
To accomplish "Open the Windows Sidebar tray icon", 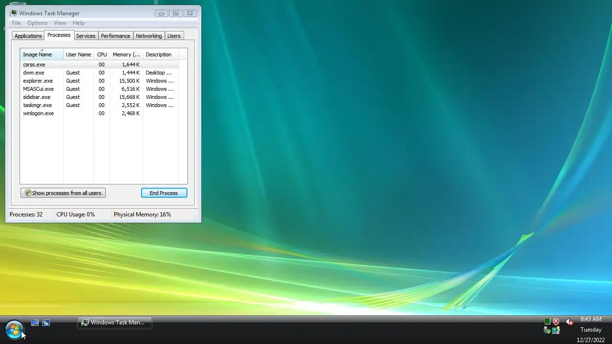I will click(556, 330).
